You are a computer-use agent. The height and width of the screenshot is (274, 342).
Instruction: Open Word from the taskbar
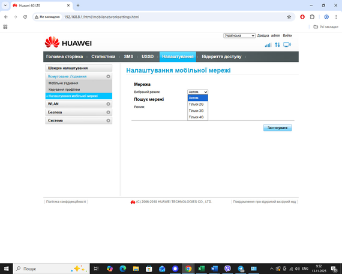214,269
